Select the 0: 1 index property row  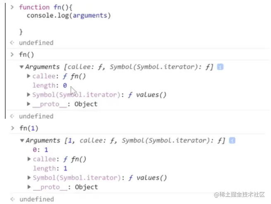40,150
